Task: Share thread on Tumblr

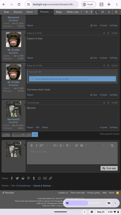Action: [x=34, y=178]
